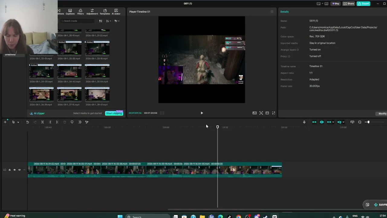This screenshot has height=218, width=387.
Task: Toggle auto snapping
Action: (x=322, y=122)
